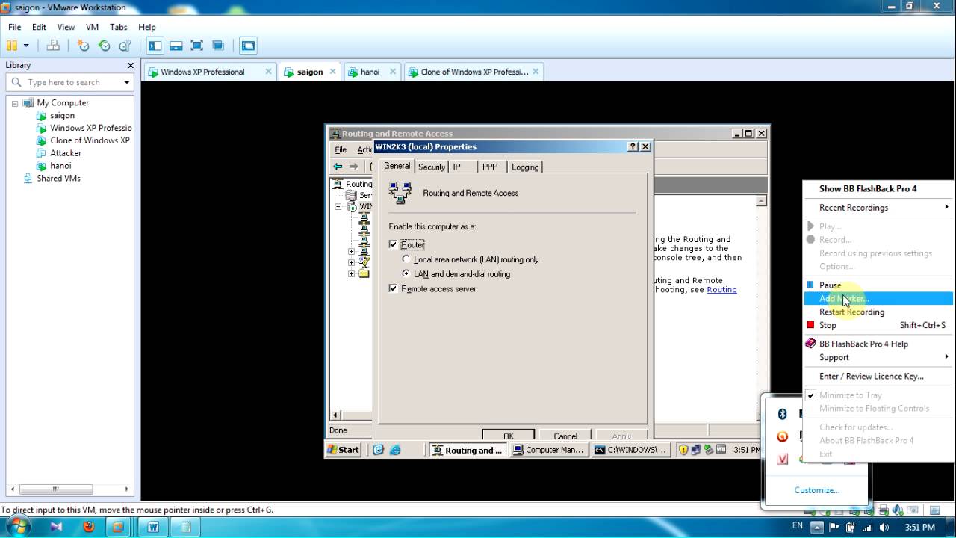Open BB FlashBack Pro 4 Help
Screen dimensions: 956x538
(x=878, y=344)
